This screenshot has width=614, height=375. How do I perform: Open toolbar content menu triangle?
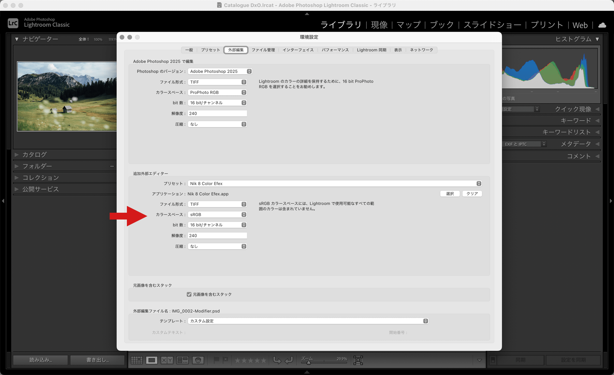[479, 360]
